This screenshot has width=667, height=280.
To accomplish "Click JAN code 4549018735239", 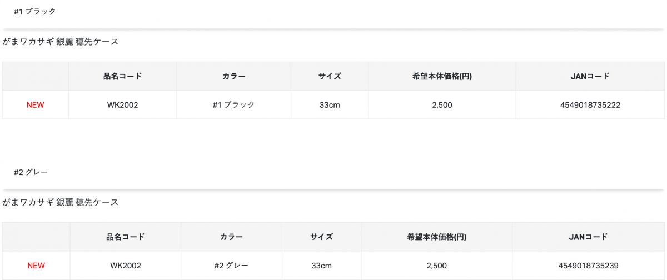I will click(x=588, y=266).
